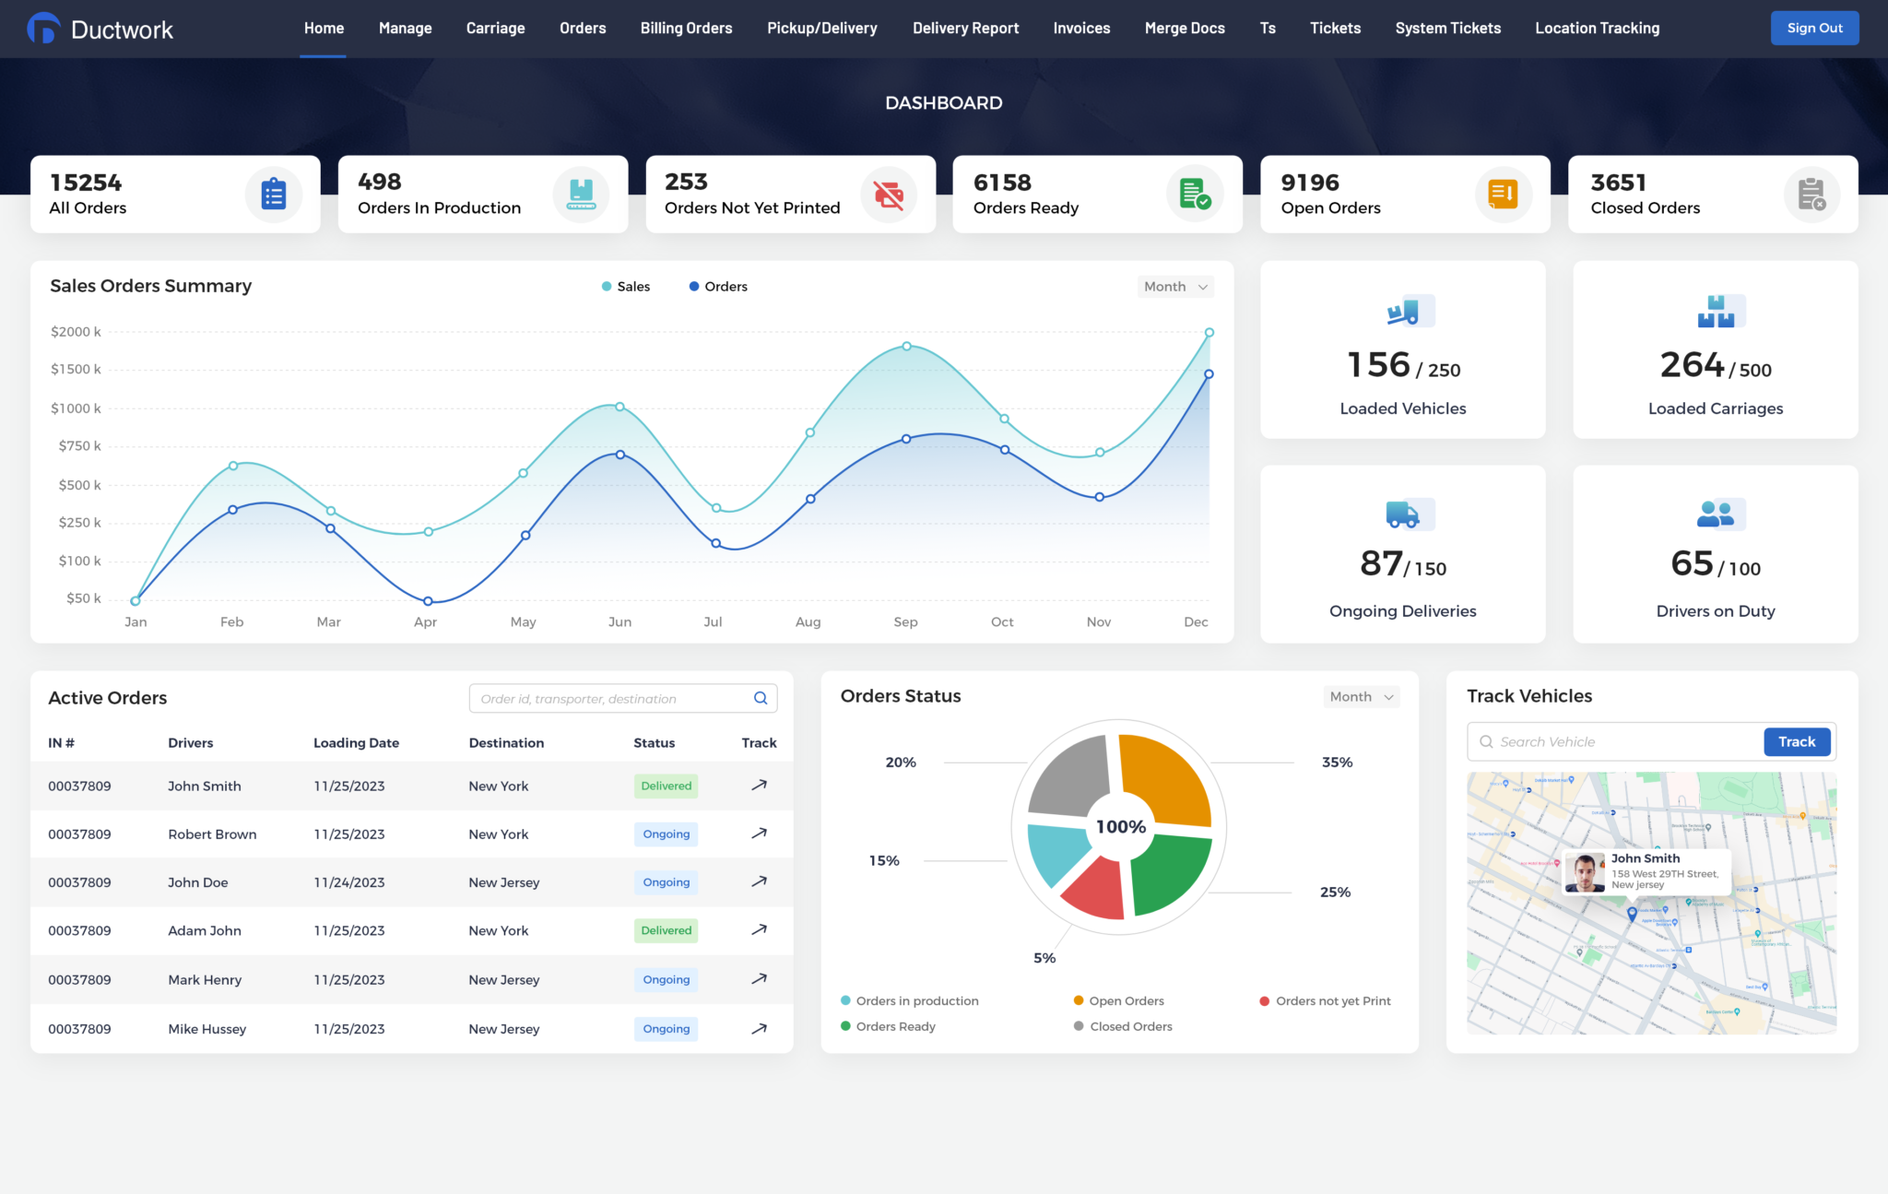
Task: Track Robert Brown's order via arrow icon
Action: [x=759, y=833]
